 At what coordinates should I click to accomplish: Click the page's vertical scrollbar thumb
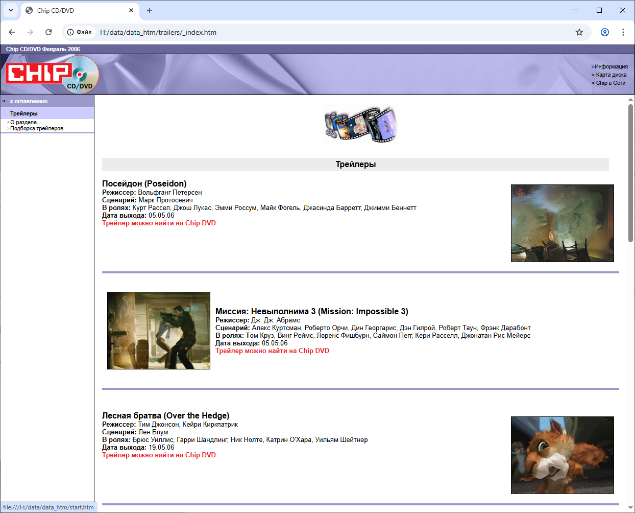[x=630, y=173]
